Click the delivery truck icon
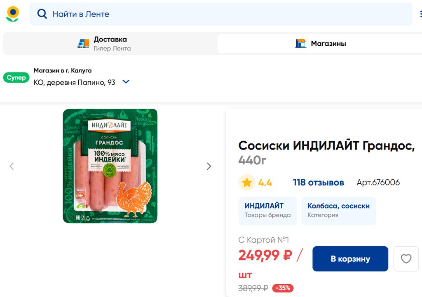The height and width of the screenshot is (297, 422). 83,43
